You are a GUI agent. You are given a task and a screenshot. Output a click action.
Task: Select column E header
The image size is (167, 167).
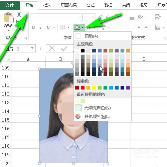pyautogui.click(x=144, y=59)
